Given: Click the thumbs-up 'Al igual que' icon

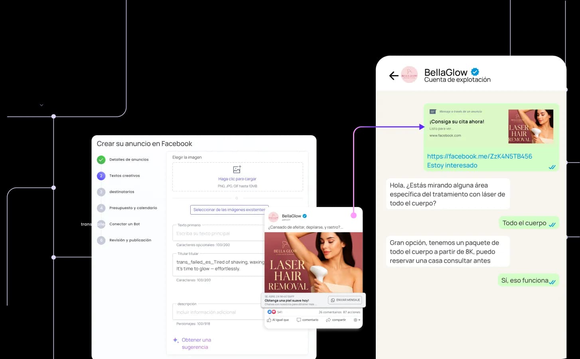Looking at the screenshot, I should pyautogui.click(x=269, y=320).
